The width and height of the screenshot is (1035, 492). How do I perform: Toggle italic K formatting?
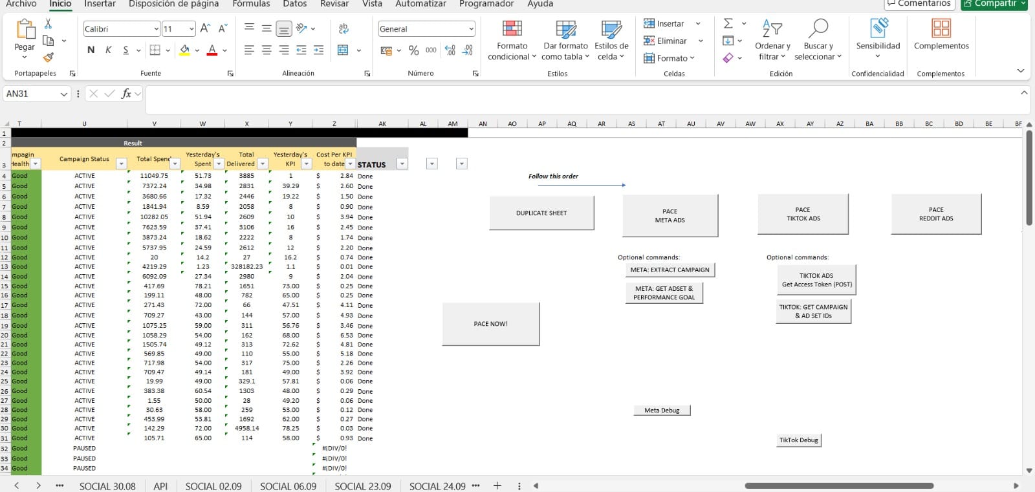coord(108,50)
